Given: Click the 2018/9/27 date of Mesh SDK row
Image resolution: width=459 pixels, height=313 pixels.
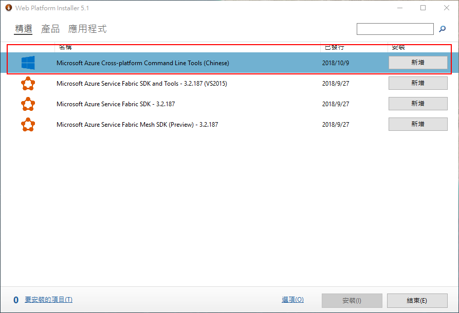Looking at the screenshot, I should (336, 125).
